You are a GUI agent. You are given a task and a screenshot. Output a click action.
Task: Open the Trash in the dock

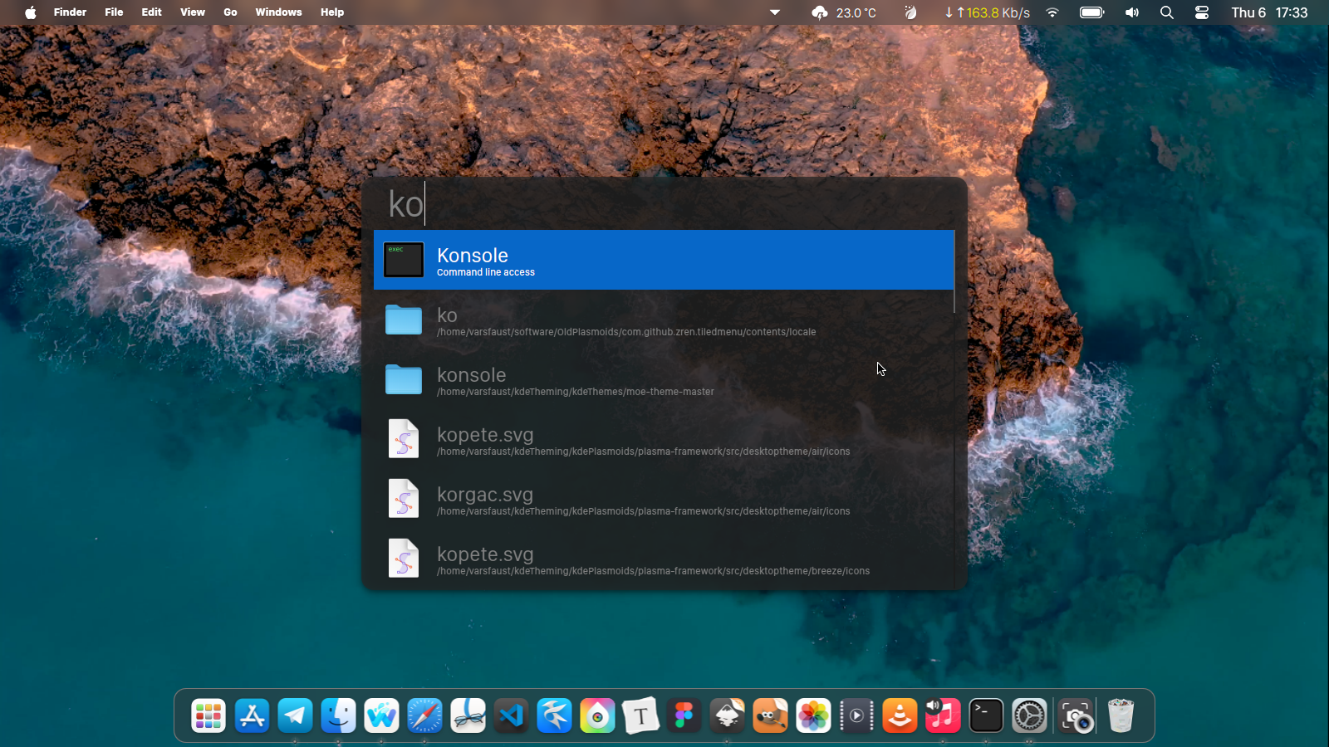coord(1121,715)
